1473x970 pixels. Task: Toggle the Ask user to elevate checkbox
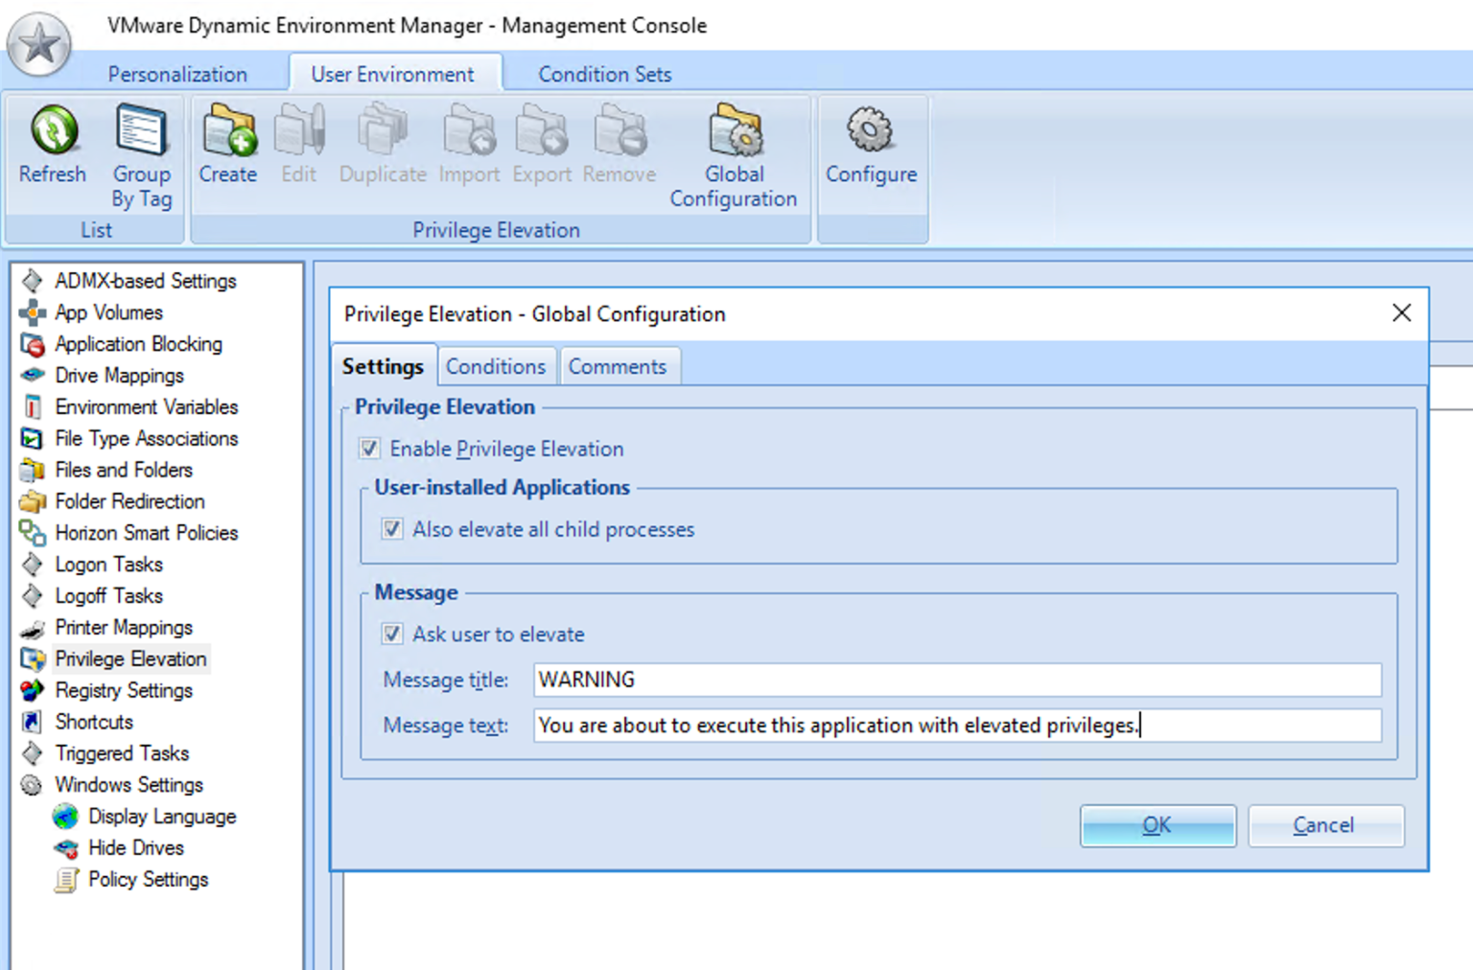tap(392, 634)
